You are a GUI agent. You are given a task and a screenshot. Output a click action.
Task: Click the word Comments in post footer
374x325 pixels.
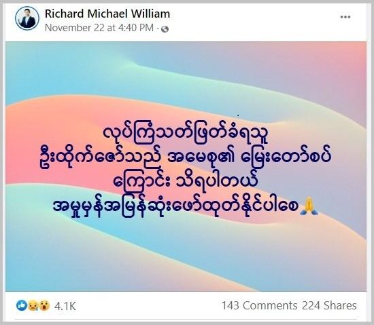coord(270,305)
